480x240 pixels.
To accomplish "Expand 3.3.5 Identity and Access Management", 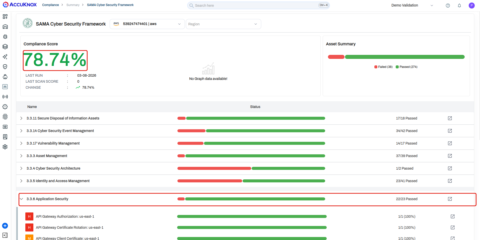I will click(21, 181).
